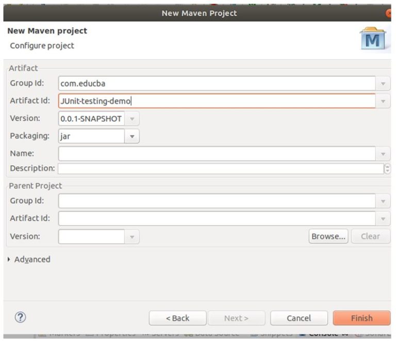Image resolution: width=396 pixels, height=341 pixels.
Task: Open the Parent Project Artifact Id dropdown
Action: (x=383, y=219)
